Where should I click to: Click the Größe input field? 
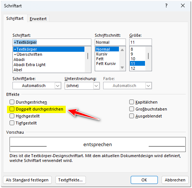(141, 42)
